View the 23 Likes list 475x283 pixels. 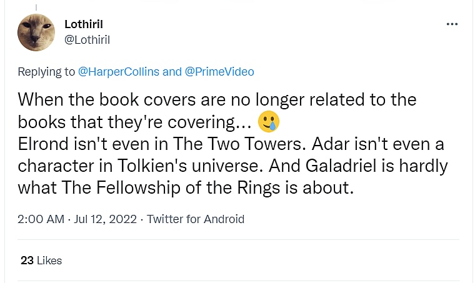[41, 261]
